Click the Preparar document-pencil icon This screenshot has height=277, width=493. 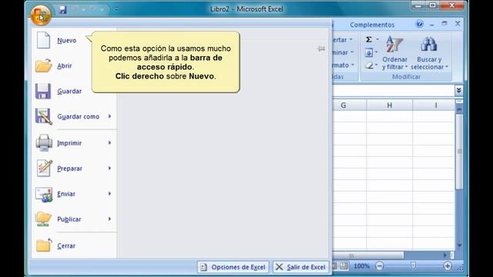(44, 168)
